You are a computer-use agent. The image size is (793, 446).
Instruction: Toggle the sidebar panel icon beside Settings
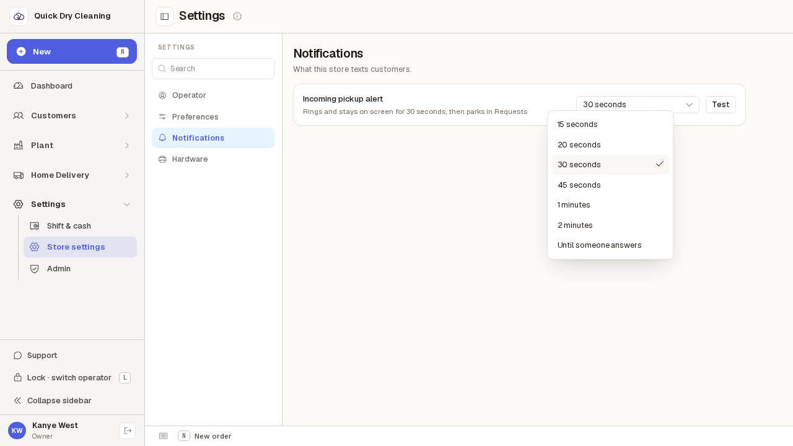click(x=165, y=16)
